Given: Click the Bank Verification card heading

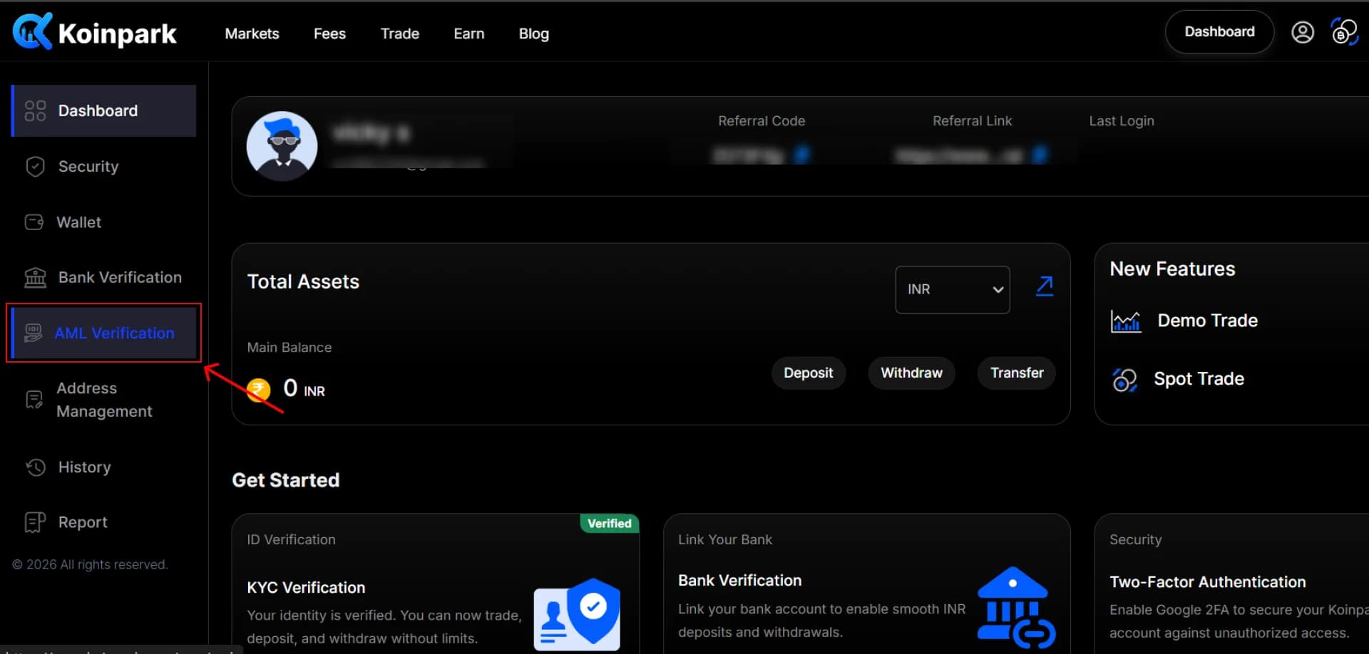Looking at the screenshot, I should [x=739, y=581].
